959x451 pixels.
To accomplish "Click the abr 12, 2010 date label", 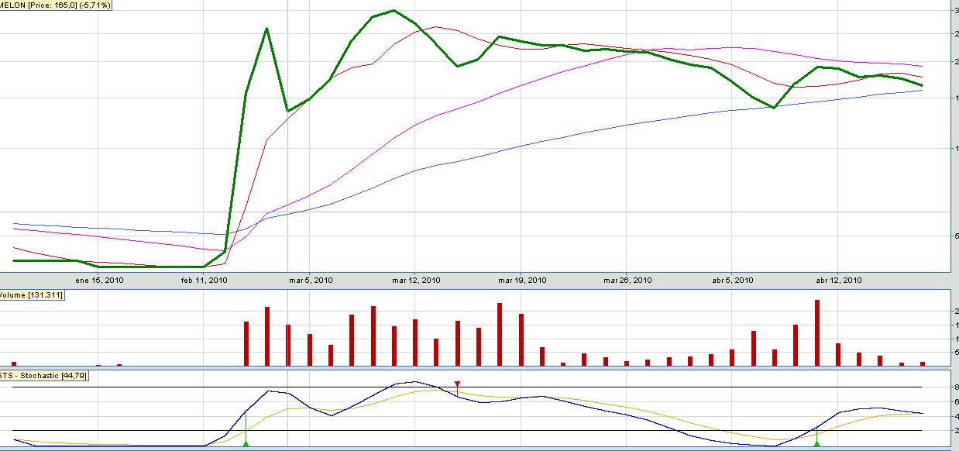I will (x=838, y=281).
